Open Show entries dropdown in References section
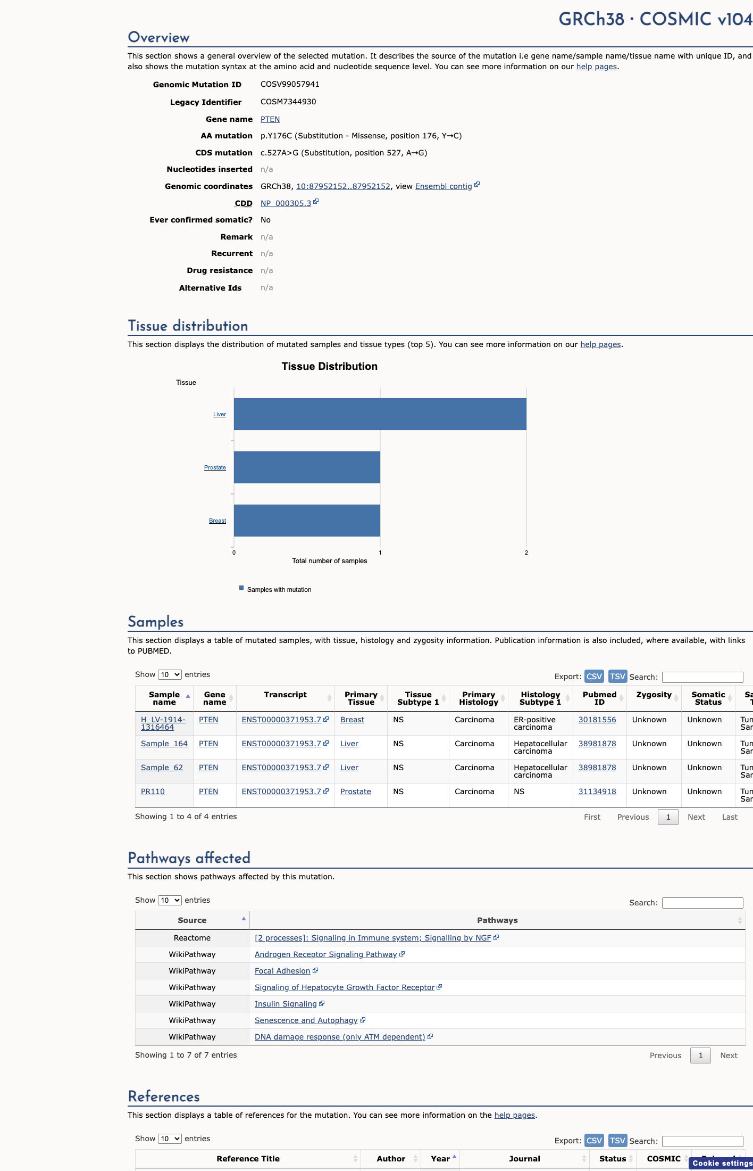 pos(170,1139)
